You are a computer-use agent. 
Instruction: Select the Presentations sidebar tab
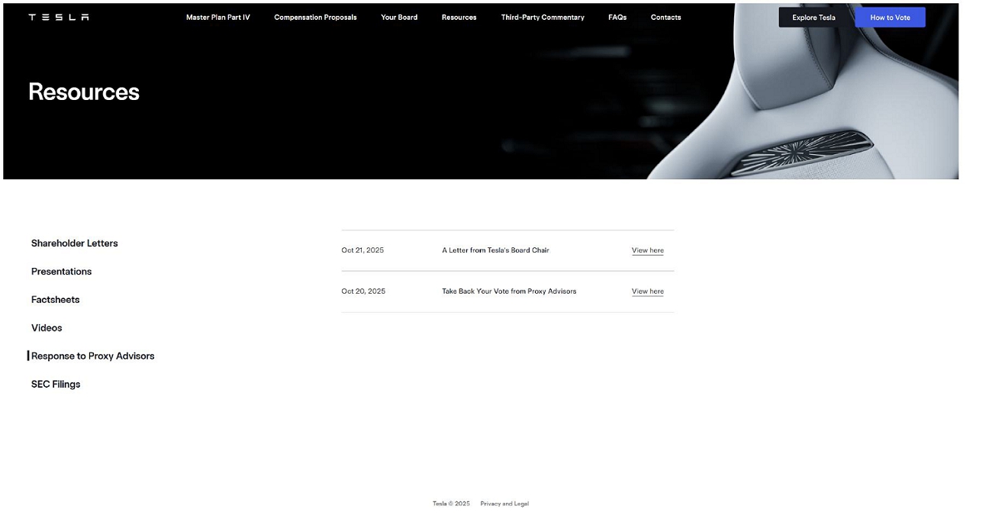(x=61, y=272)
